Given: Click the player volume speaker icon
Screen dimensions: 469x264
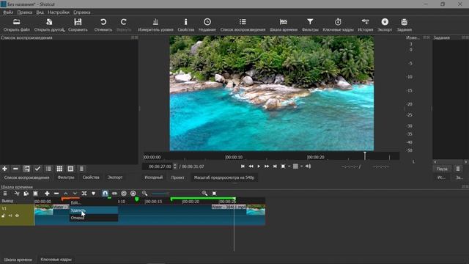Looking at the screenshot, I should (x=308, y=166).
